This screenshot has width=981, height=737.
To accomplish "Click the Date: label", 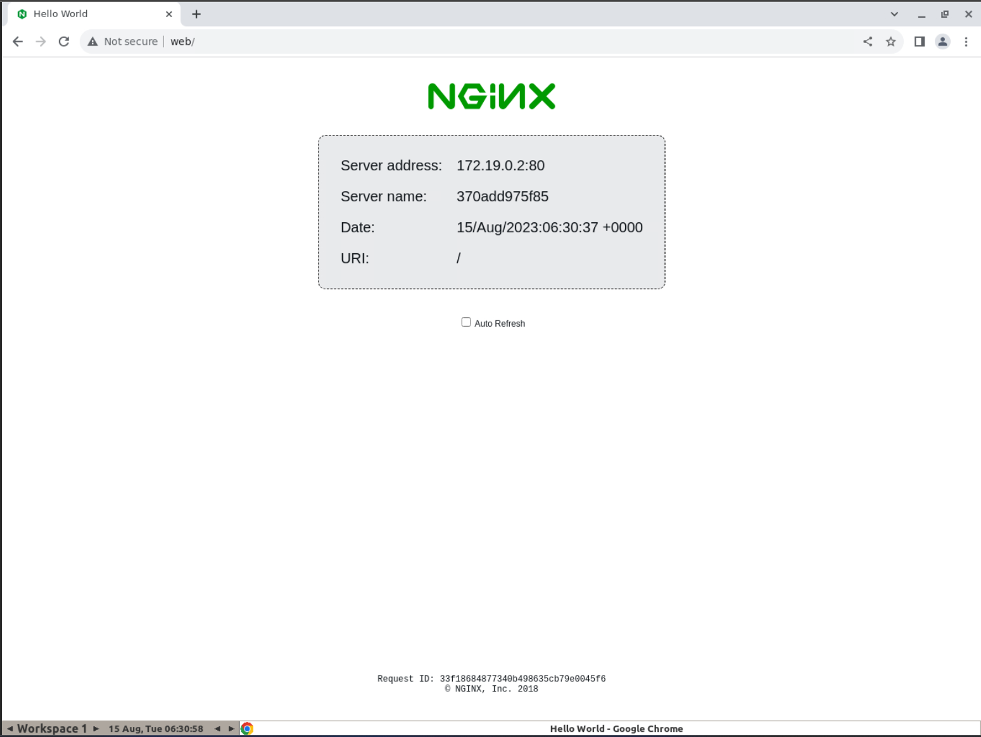I will point(358,228).
